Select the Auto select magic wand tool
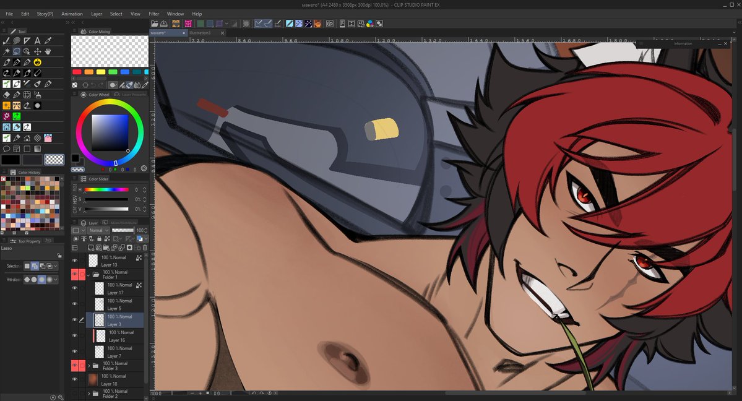The image size is (742, 401). (x=6, y=51)
